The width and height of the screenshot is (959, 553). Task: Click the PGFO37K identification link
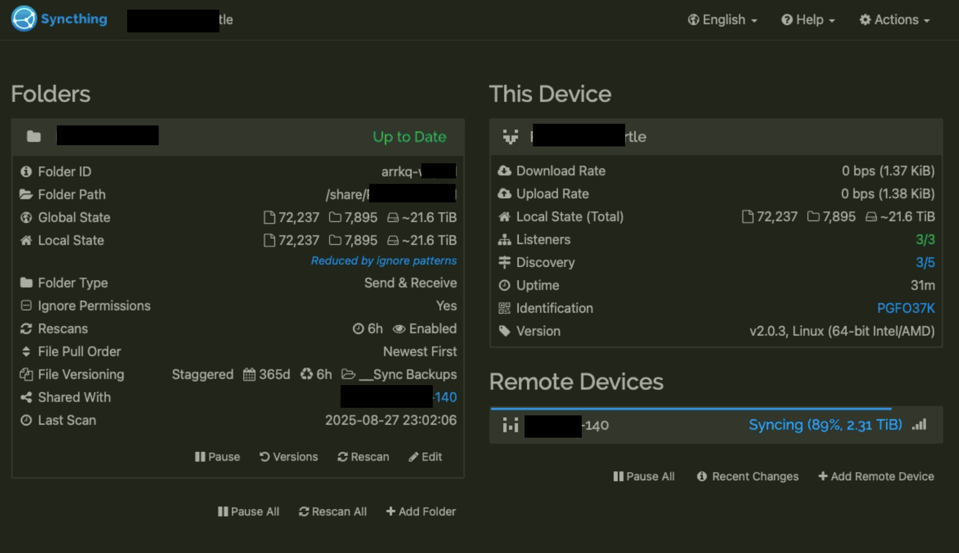906,308
